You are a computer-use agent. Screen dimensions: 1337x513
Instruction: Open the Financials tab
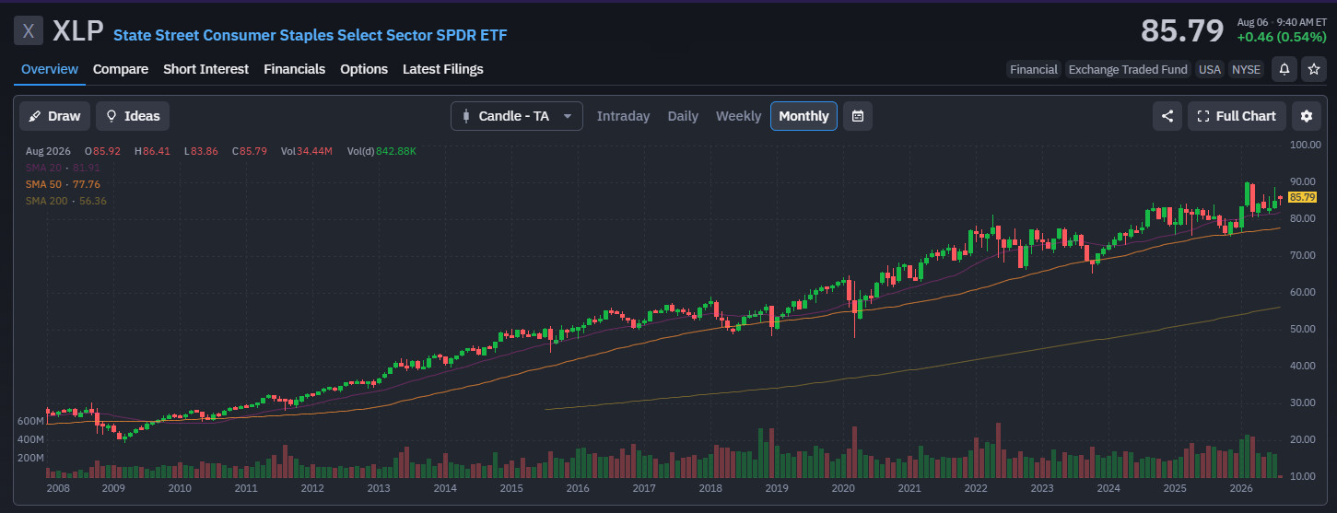[294, 69]
